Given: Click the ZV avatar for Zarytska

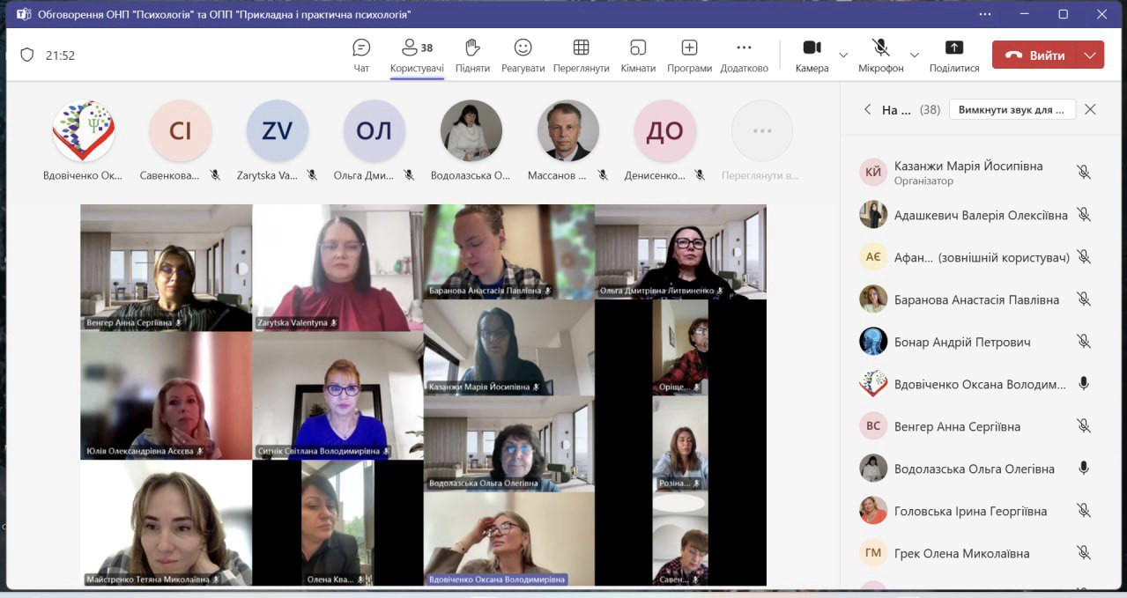Looking at the screenshot, I should coord(278,130).
